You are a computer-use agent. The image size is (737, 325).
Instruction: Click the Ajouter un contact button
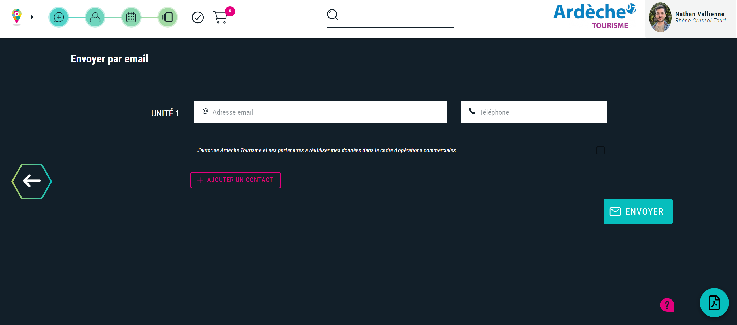coord(235,180)
